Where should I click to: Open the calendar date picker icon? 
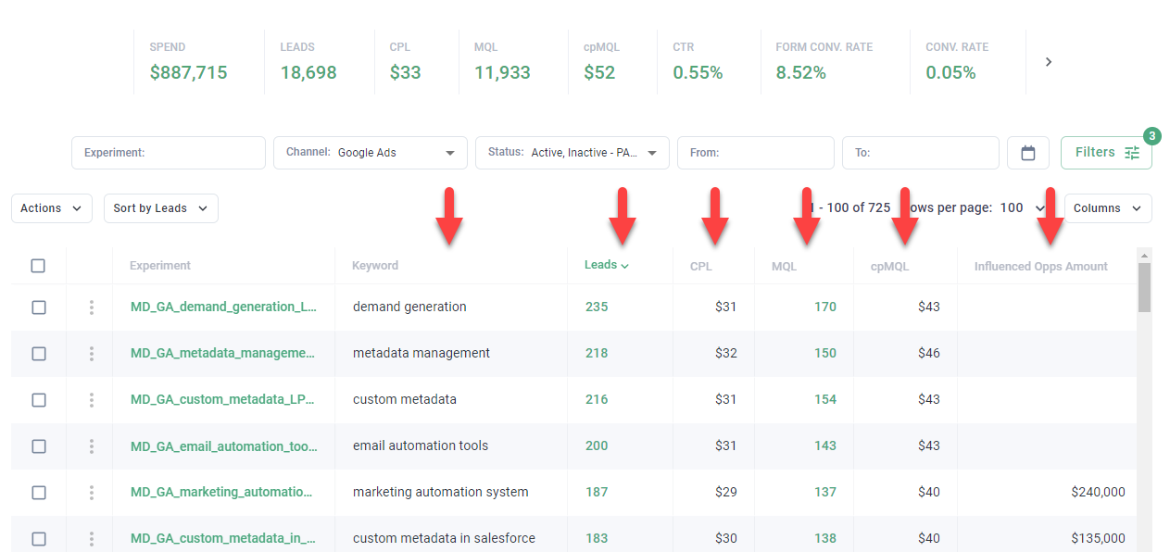point(1027,153)
